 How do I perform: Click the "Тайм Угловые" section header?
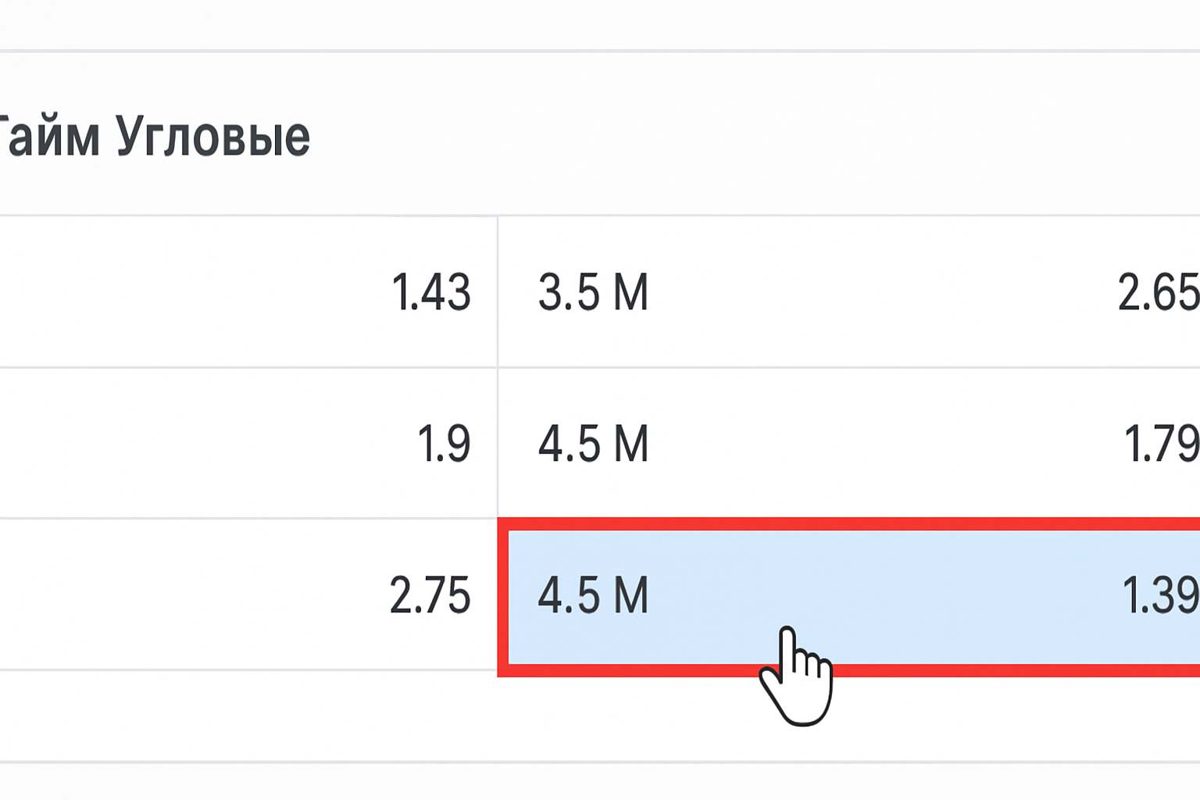156,137
